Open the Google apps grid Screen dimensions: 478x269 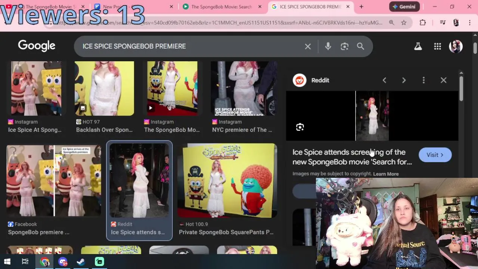[437, 46]
